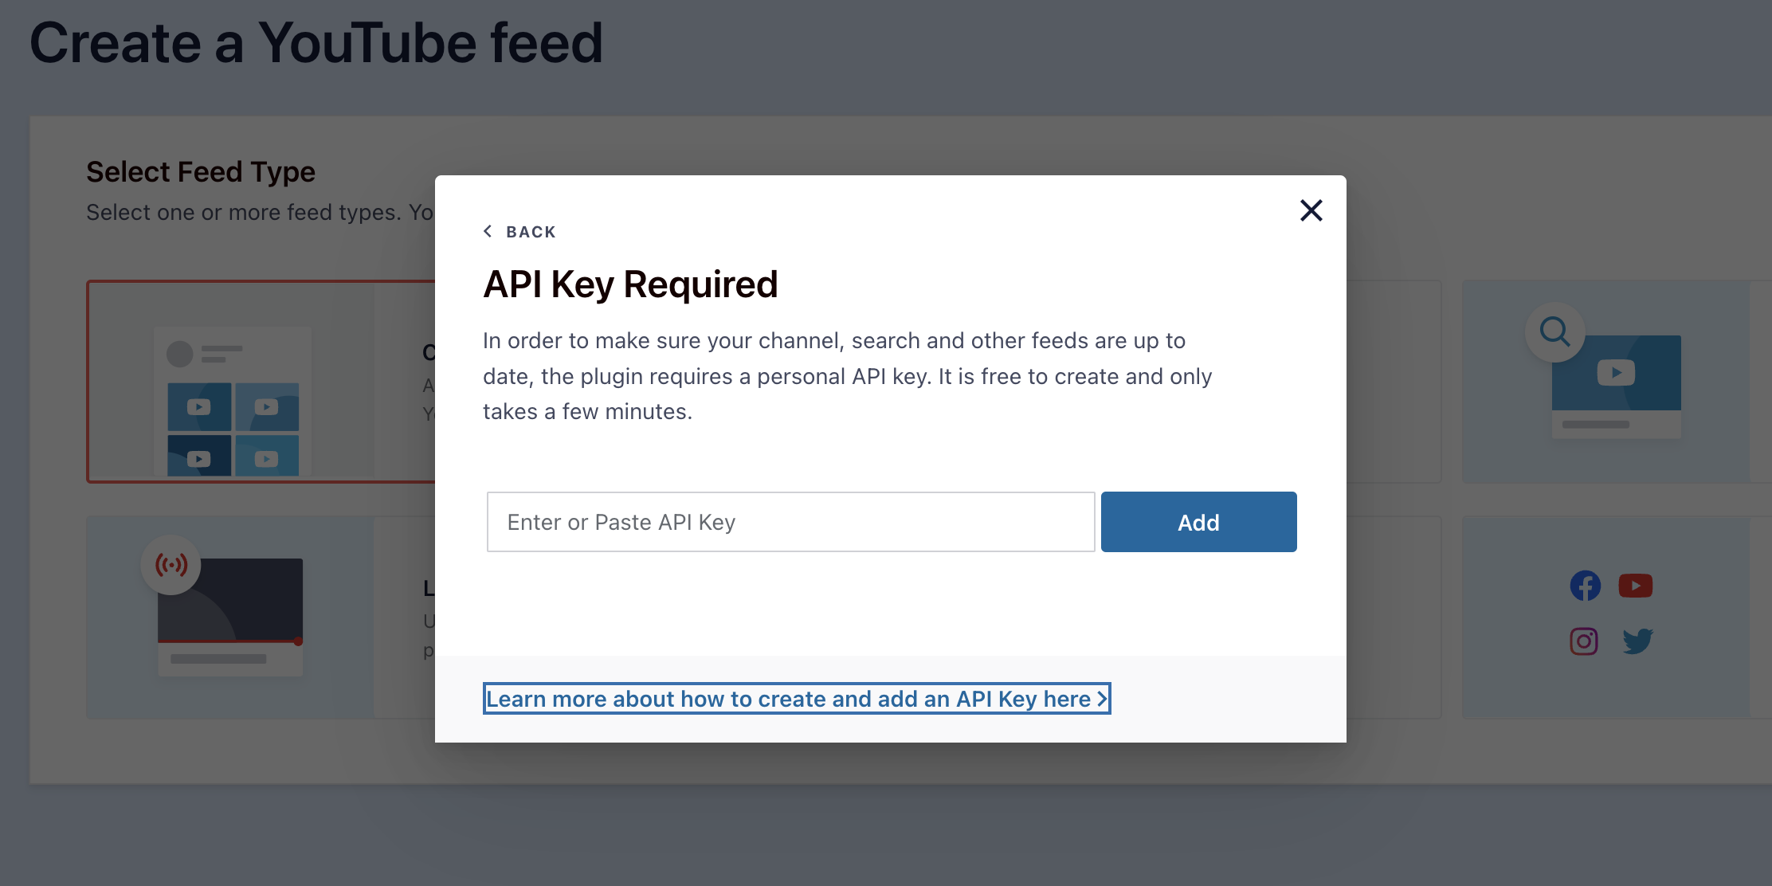Screen dimensions: 1772x886
Task: Click the Twitter bird icon
Action: pyautogui.click(x=1637, y=641)
